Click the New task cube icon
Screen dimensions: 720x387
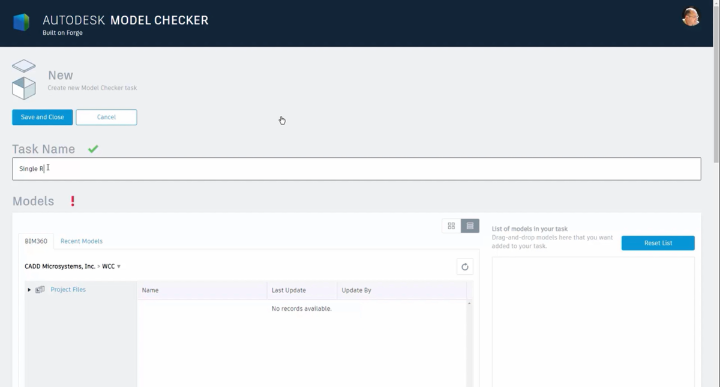click(24, 79)
